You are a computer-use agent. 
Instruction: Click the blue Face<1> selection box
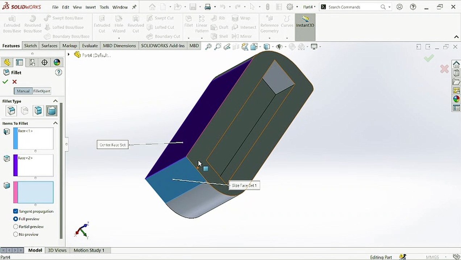point(33,138)
